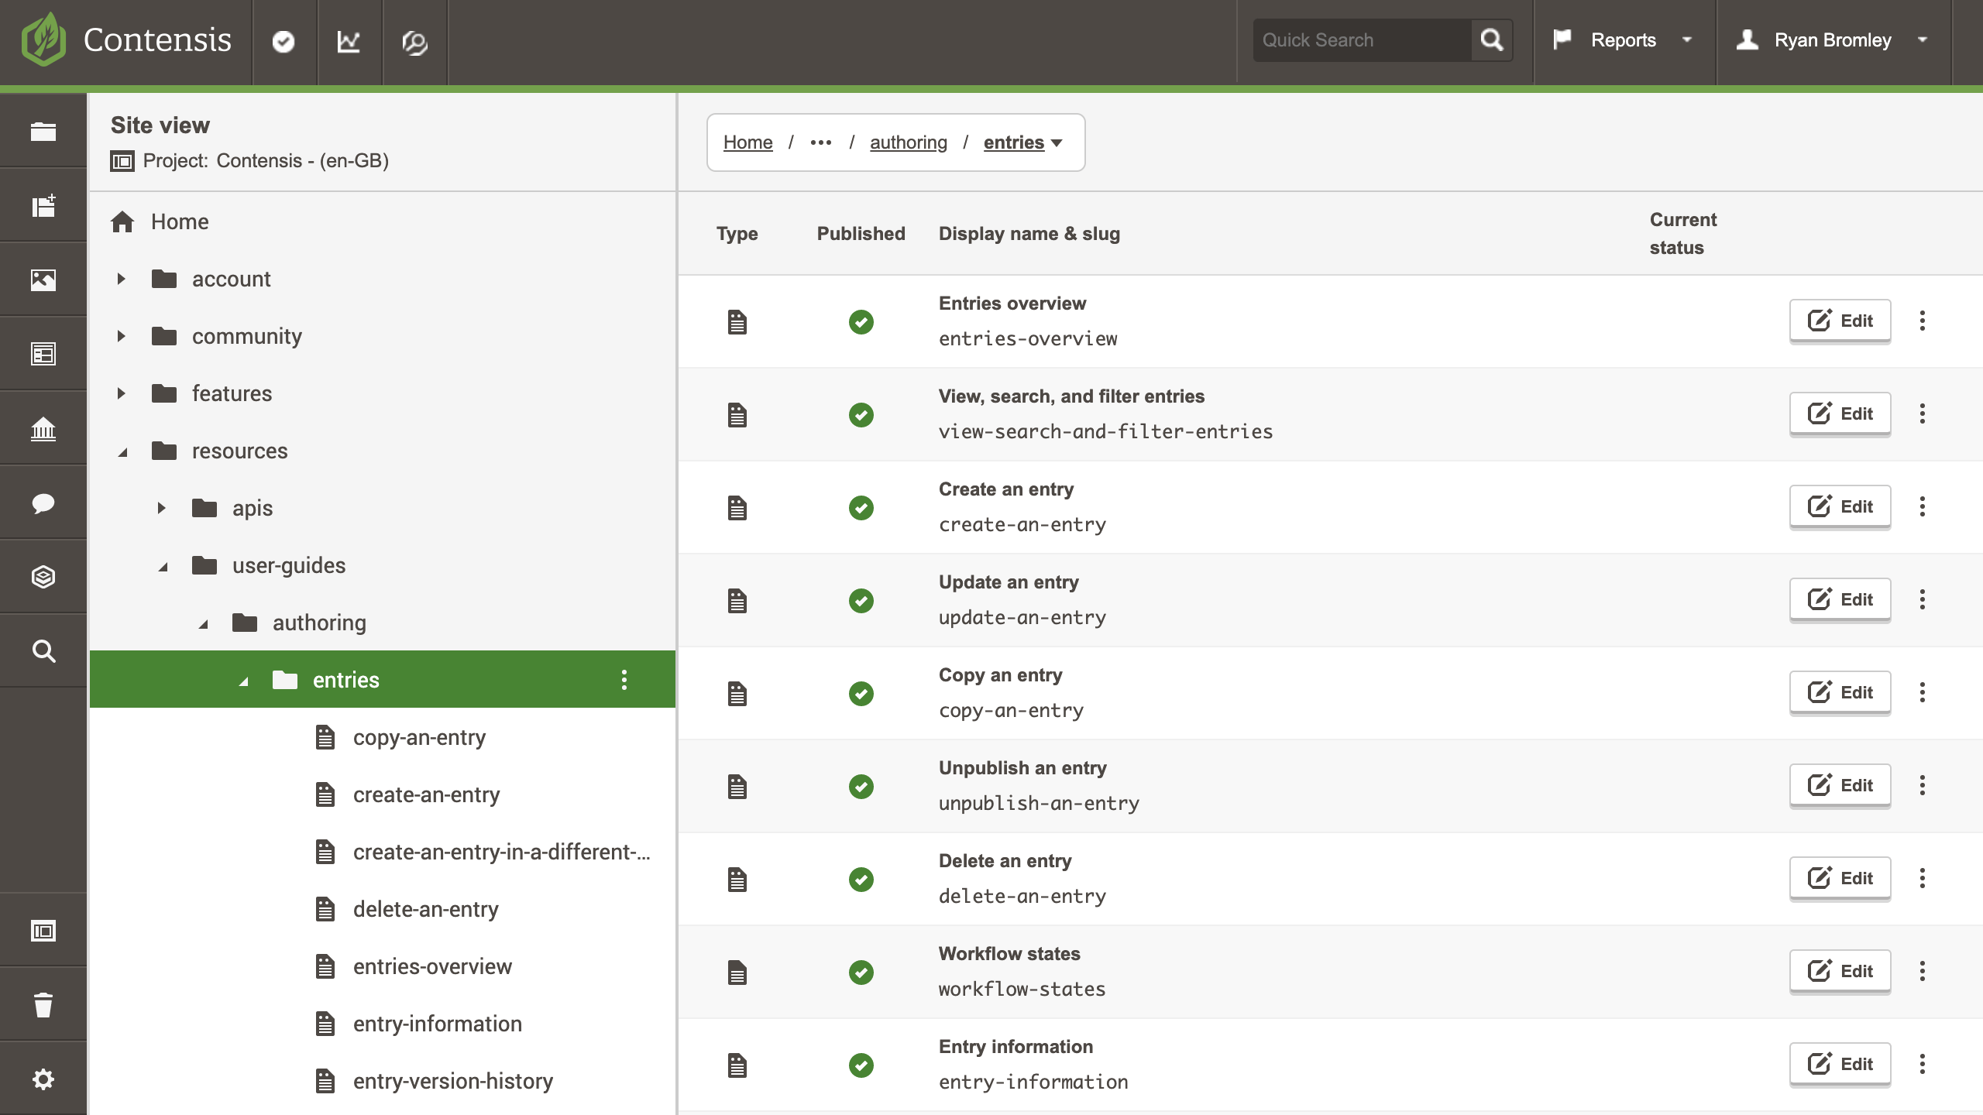Expand the features folder
1983x1115 pixels.
pyautogui.click(x=122, y=393)
